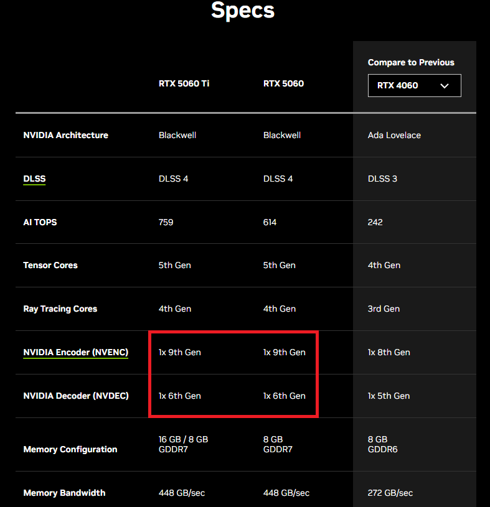The image size is (490, 507).
Task: Open the NVIDIA Encoder (NVENC) link
Action: [x=76, y=353]
